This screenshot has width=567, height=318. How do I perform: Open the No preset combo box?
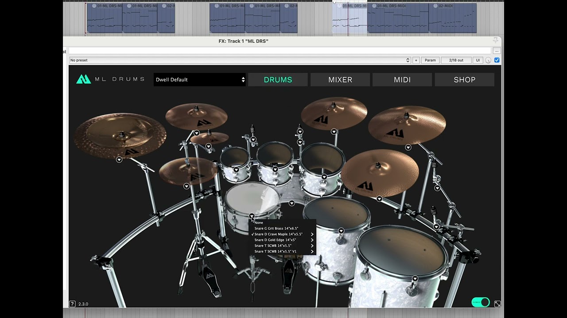click(240, 60)
